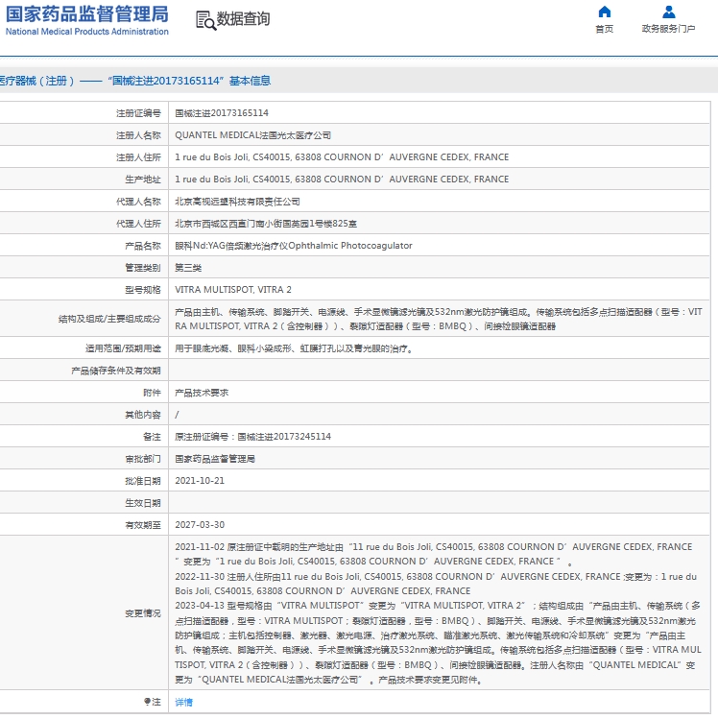Open the 详情 link in the 注 row
The width and height of the screenshot is (718, 719).
[184, 702]
